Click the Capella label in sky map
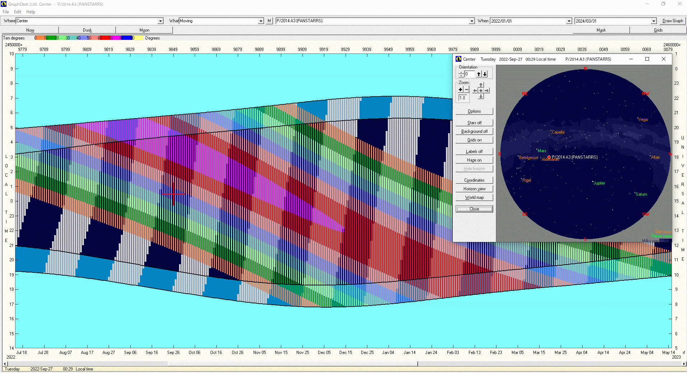This screenshot has width=687, height=373. (558, 132)
